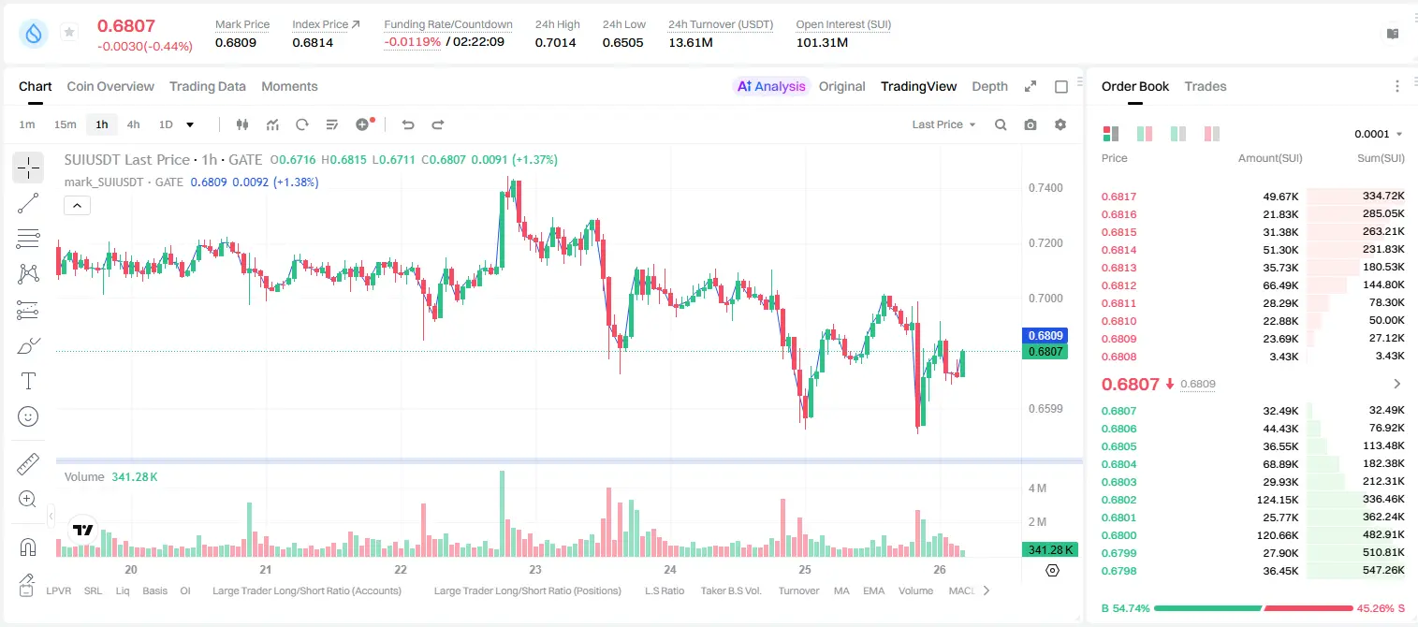The image size is (1418, 627).
Task: Open the Last Price dropdown
Action: point(943,124)
